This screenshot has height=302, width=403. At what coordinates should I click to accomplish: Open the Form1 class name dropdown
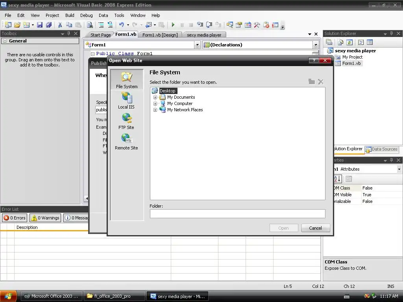click(197, 45)
